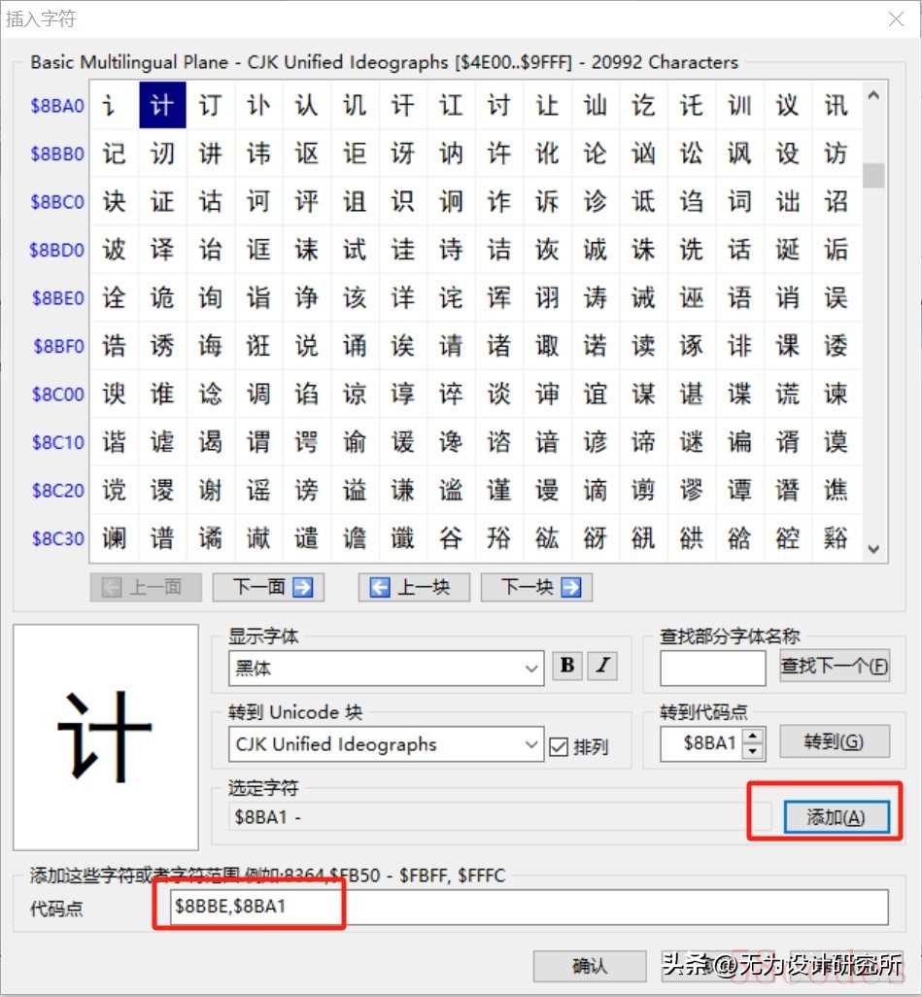The width and height of the screenshot is (922, 997).
Task: Jump to previous block with 上一块
Action: tap(414, 587)
